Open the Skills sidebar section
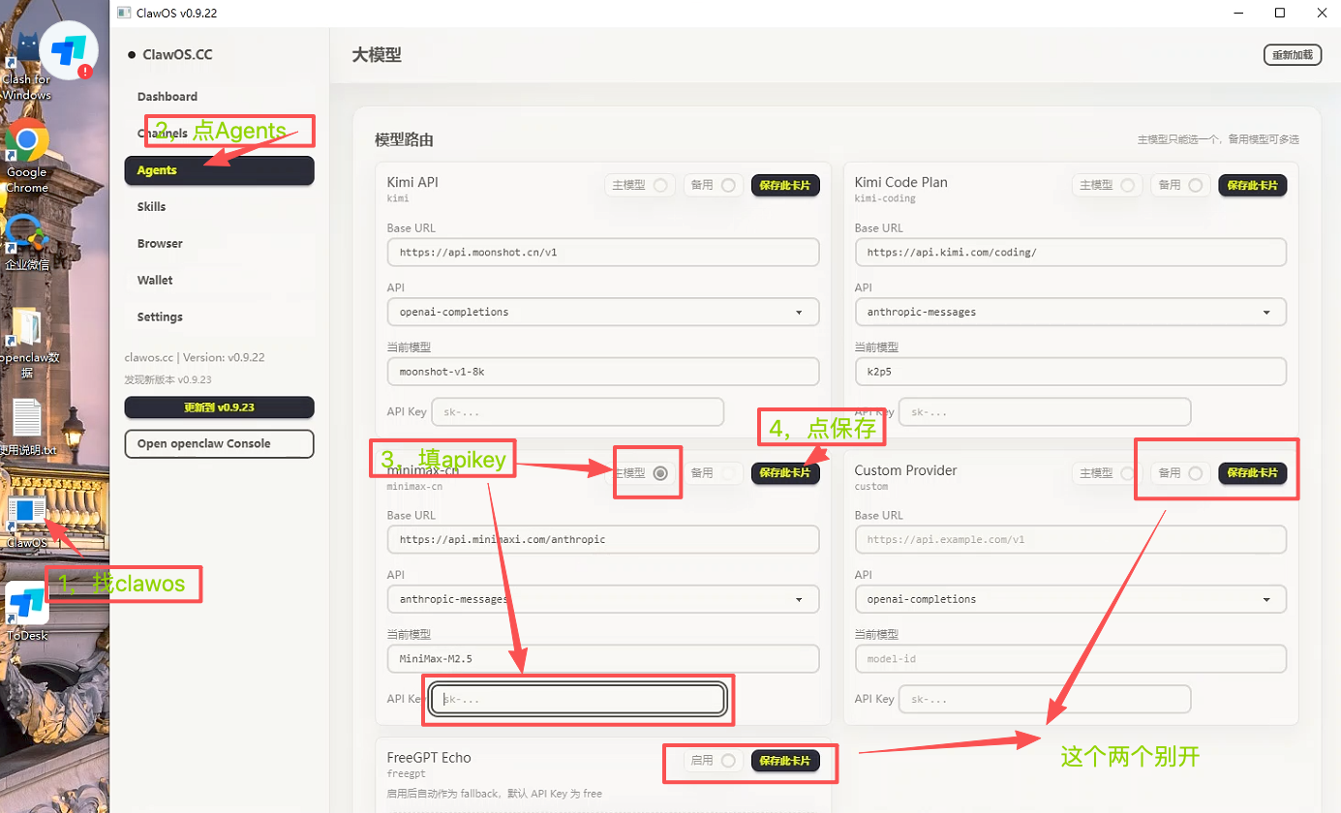The width and height of the screenshot is (1341, 813). click(152, 207)
